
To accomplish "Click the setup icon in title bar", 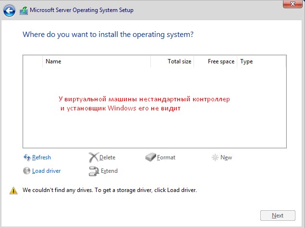I will pos(24,10).
